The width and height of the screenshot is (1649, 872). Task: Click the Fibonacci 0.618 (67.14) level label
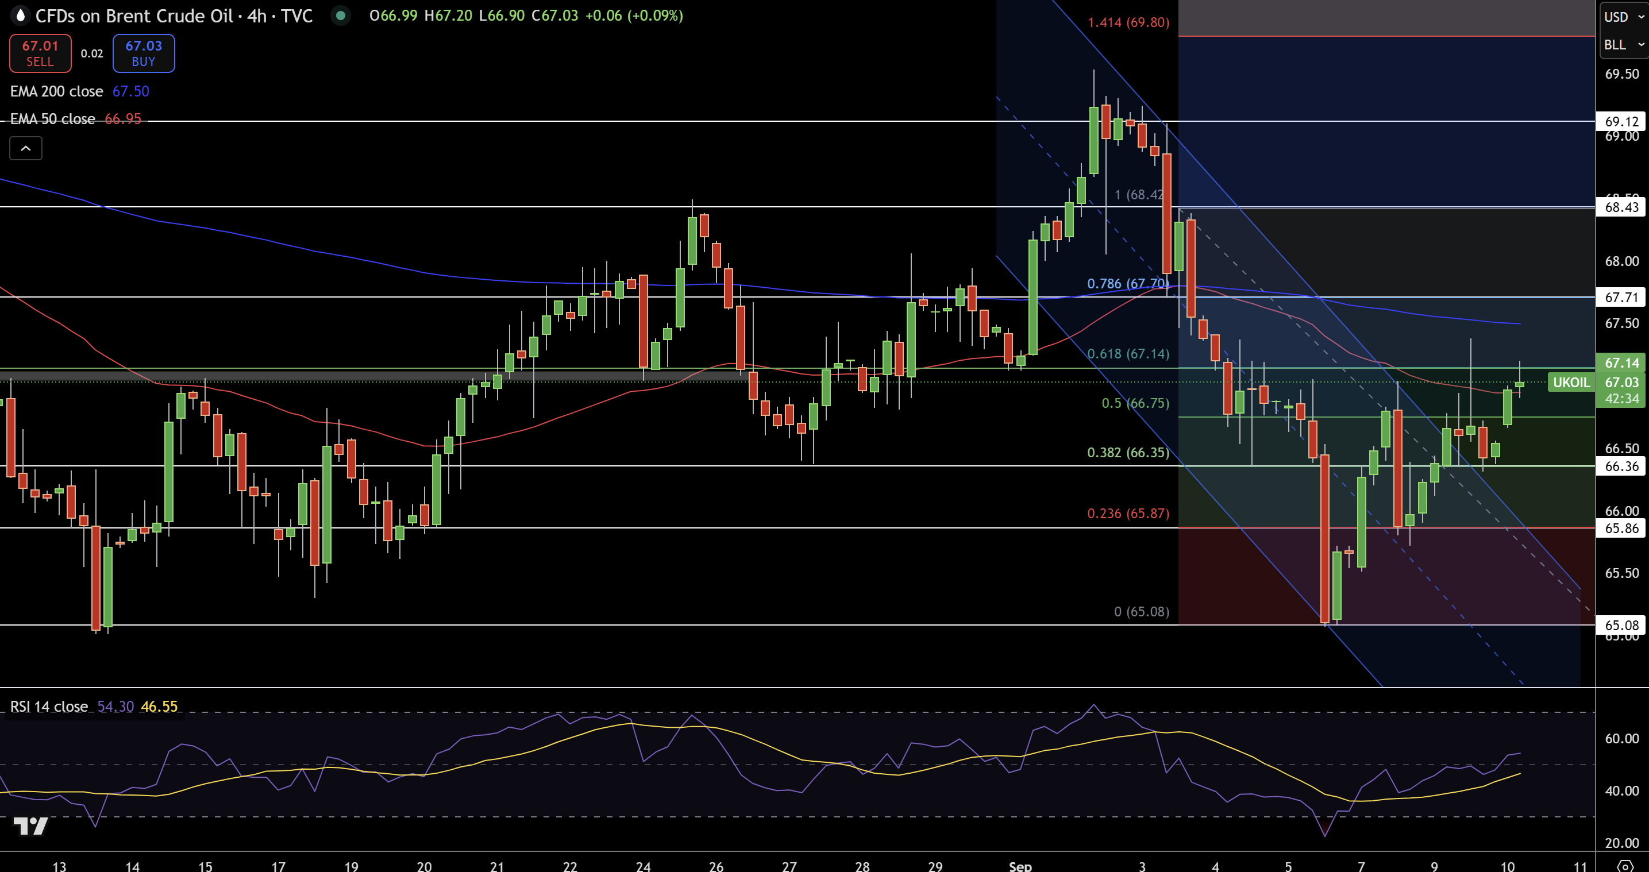(x=1127, y=354)
